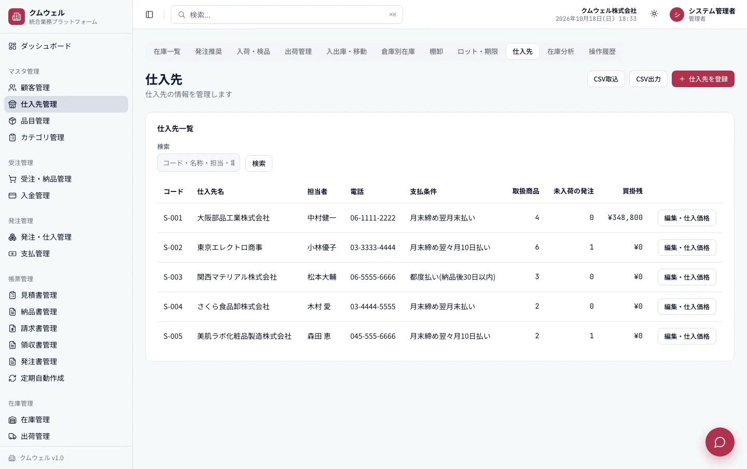Image resolution: width=747 pixels, height=469 pixels.
Task: Click the 在庫管理 warehouse icon
Action: pyautogui.click(x=12, y=420)
